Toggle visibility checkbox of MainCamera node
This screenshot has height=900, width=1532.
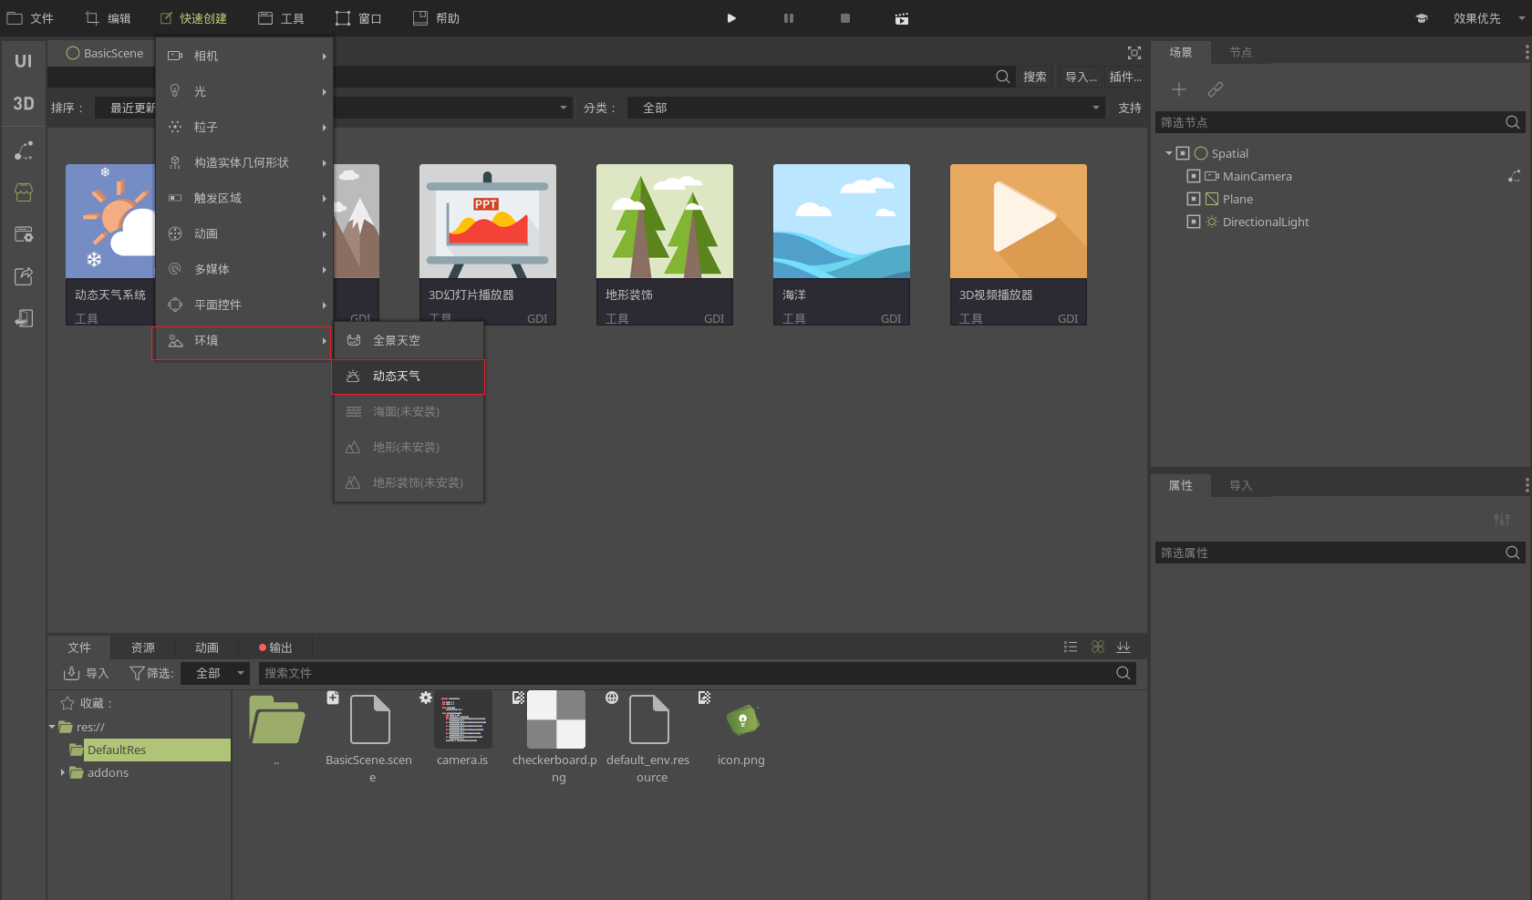pyautogui.click(x=1194, y=176)
